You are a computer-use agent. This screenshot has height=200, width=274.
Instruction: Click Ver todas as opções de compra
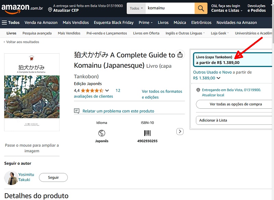(x=236, y=104)
